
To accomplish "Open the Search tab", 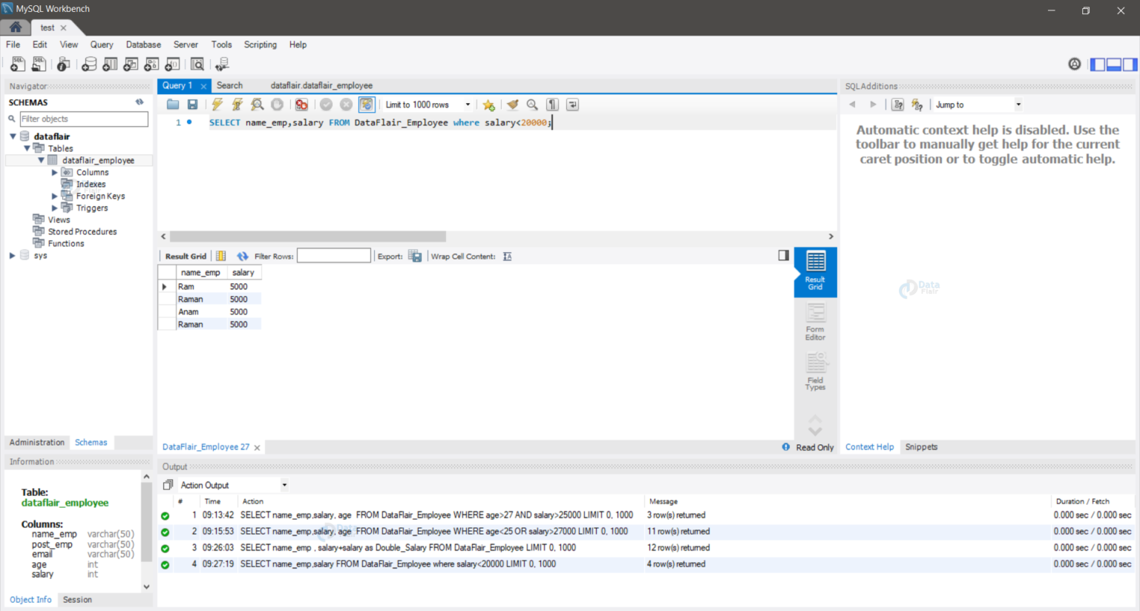I will [229, 85].
